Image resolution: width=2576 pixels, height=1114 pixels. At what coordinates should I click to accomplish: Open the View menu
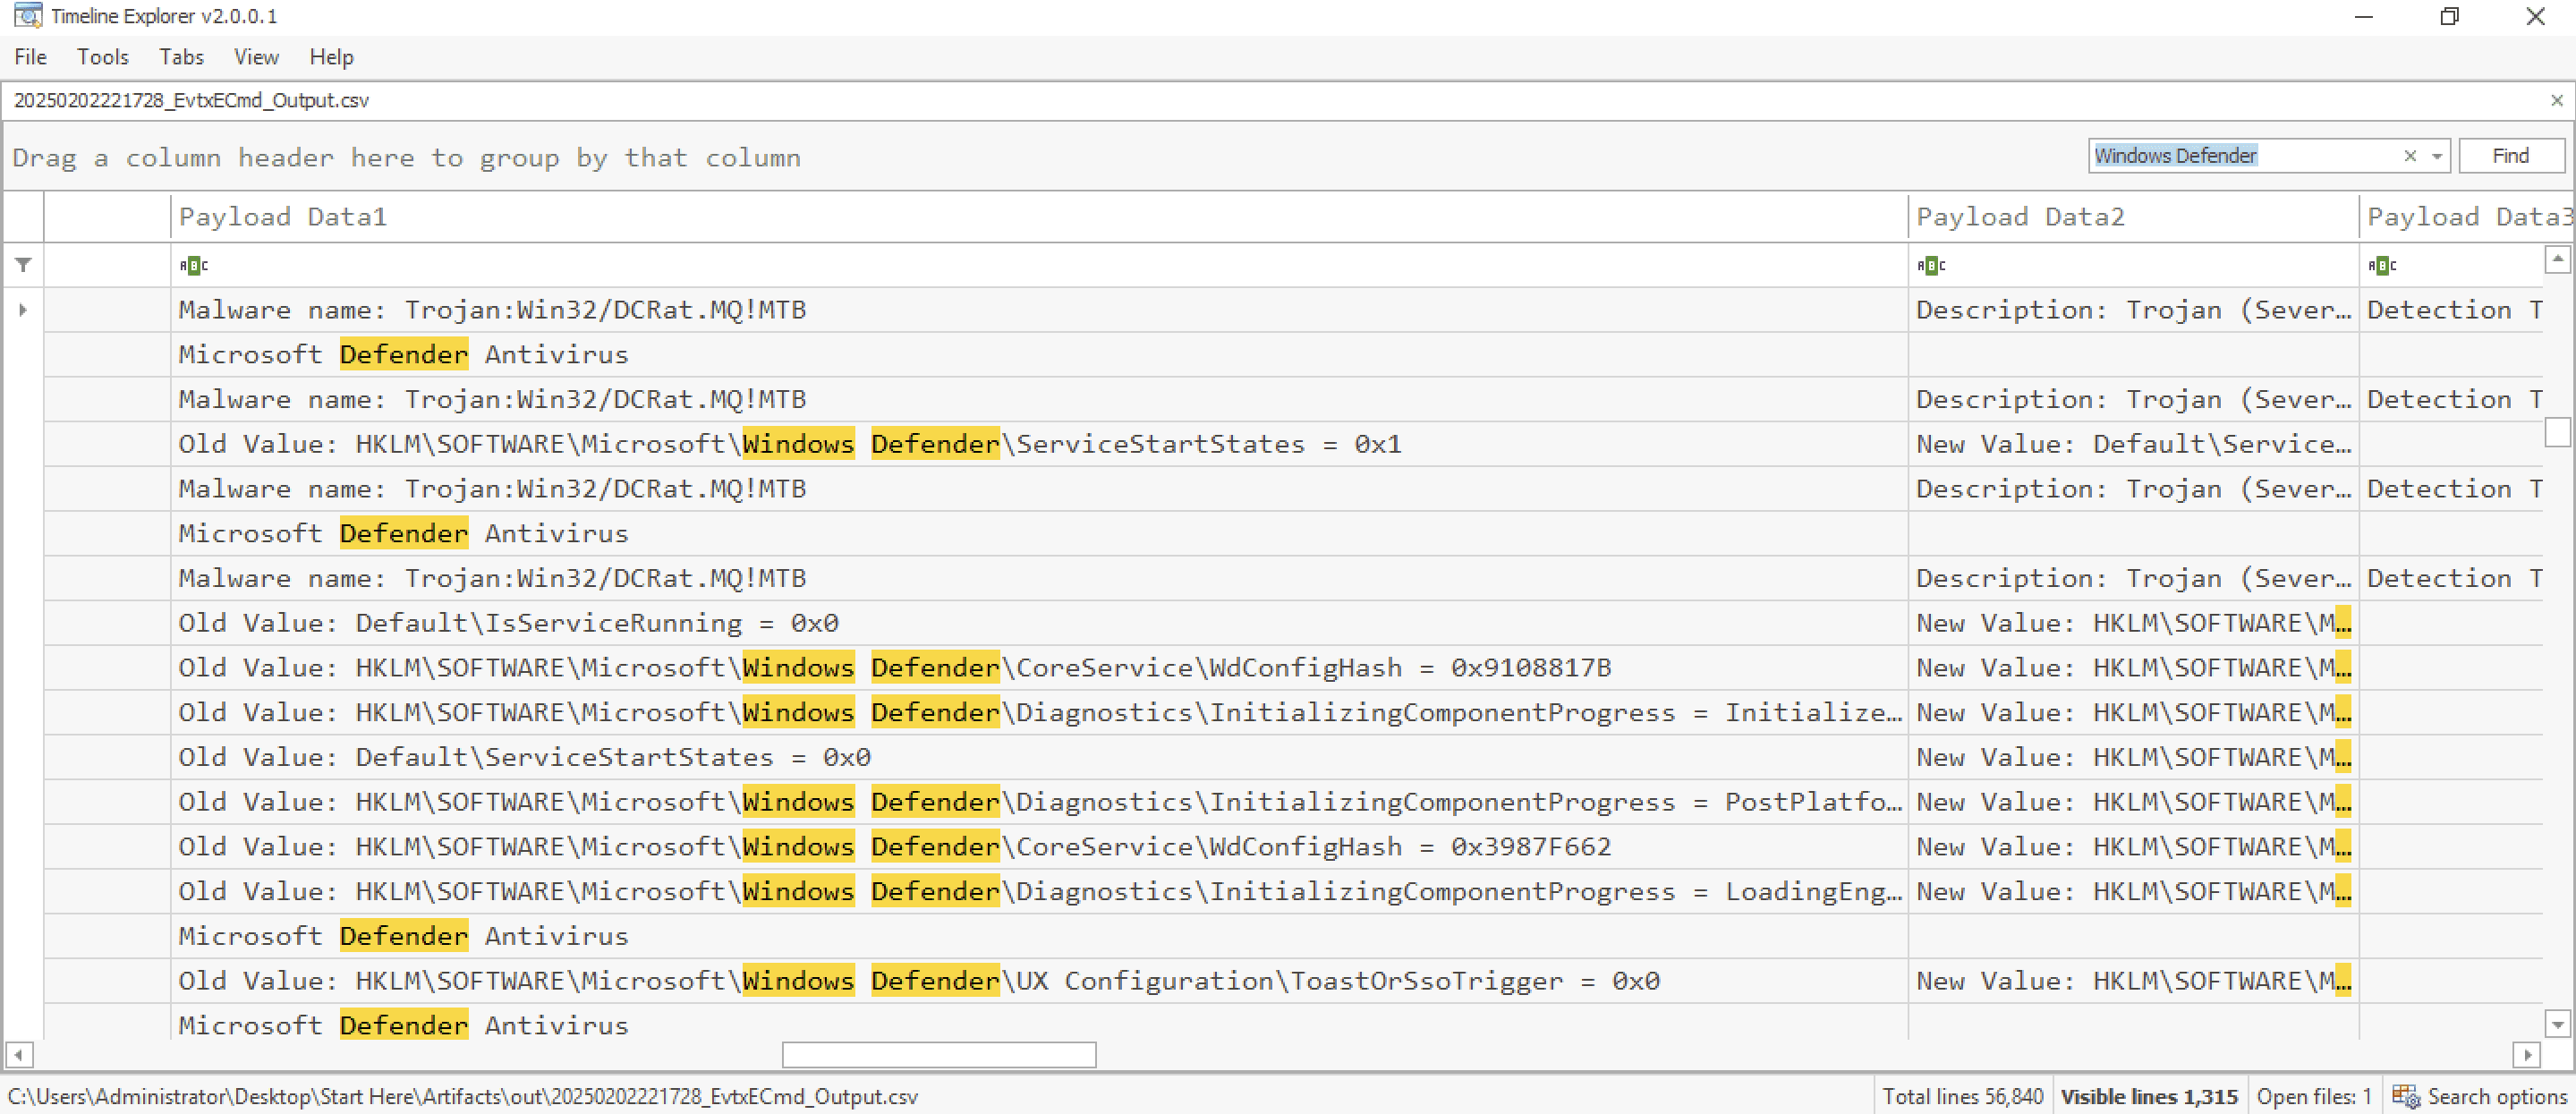(256, 57)
